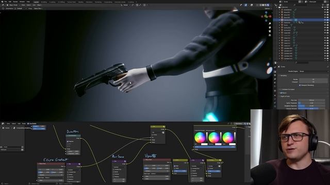Click the outliner new collection icon
Screen dimensions: 330x185
pyautogui.click(x=327, y=5)
